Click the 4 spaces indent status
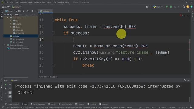 coord(162,107)
